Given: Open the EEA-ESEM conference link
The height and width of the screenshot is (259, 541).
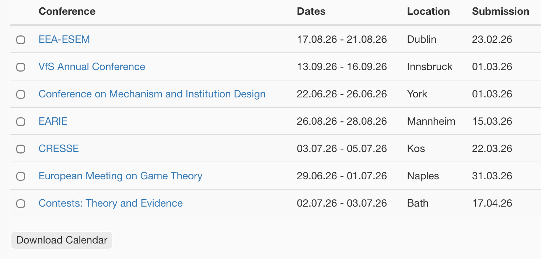Looking at the screenshot, I should 64,39.
